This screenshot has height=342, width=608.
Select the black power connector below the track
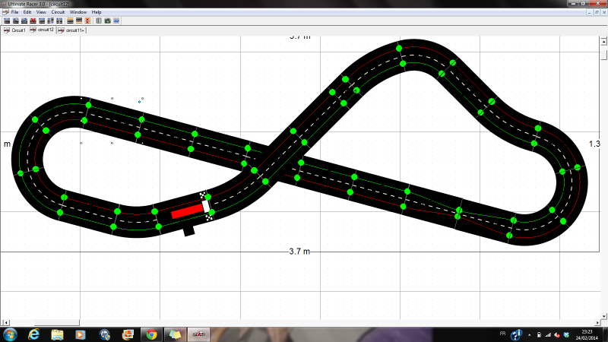188,230
